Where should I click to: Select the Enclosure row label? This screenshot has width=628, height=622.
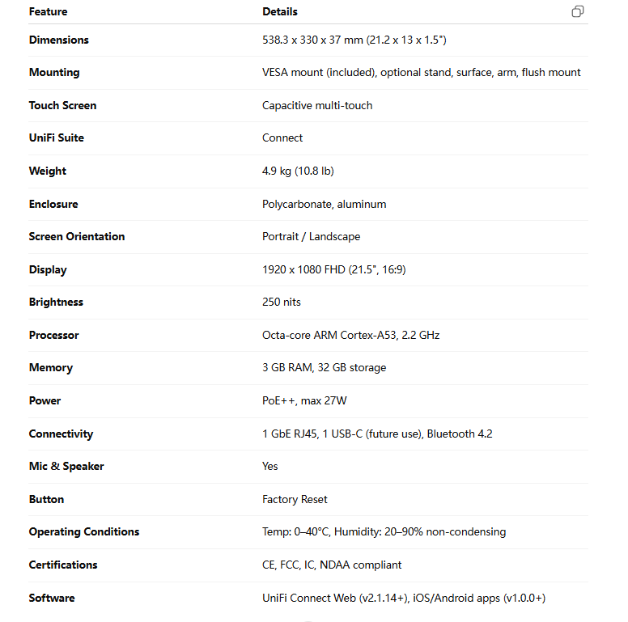coord(53,204)
